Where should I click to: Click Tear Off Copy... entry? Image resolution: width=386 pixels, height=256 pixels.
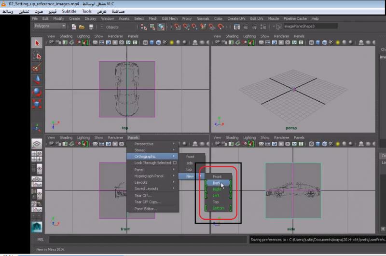click(x=147, y=202)
